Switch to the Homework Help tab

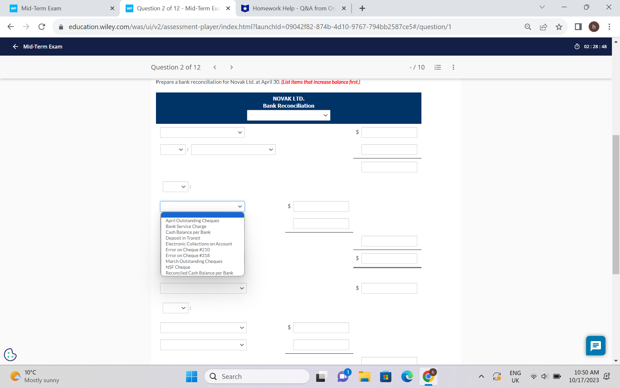291,8
